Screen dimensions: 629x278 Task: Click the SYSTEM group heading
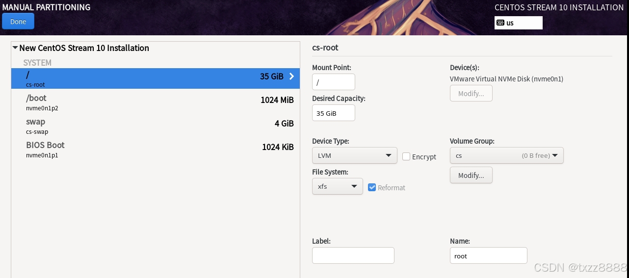(x=37, y=63)
